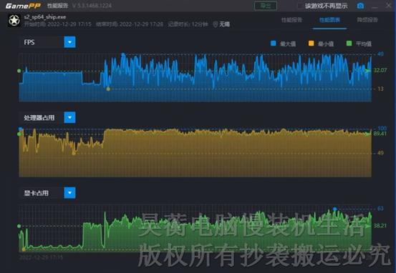
Task: Click the FPS minimum value 13
Action: 380,89
